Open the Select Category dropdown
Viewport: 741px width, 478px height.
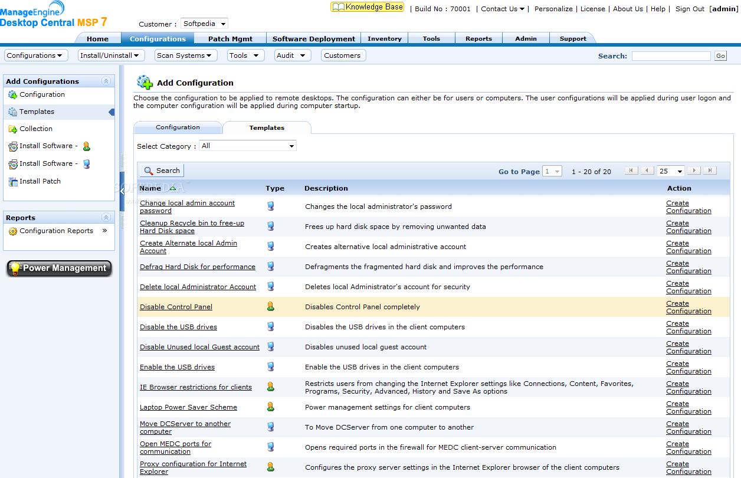(x=248, y=146)
